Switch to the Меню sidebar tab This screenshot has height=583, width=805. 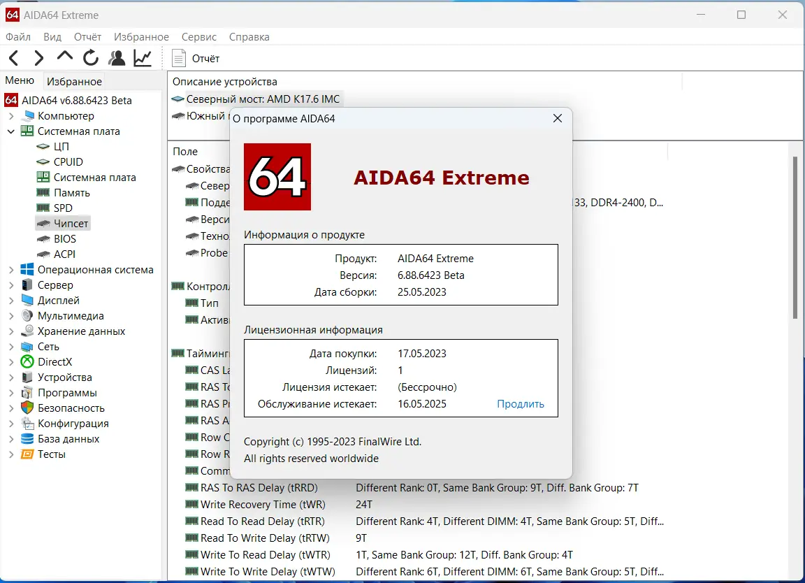point(20,80)
